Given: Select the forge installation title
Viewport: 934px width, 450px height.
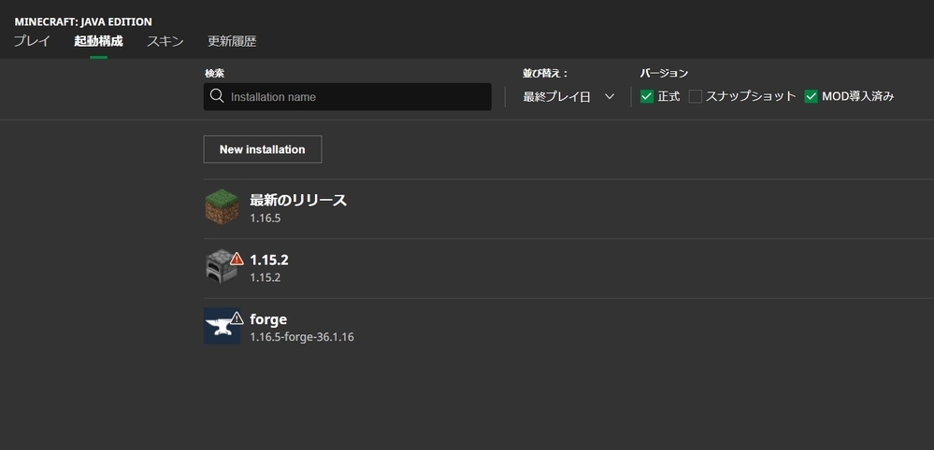Looking at the screenshot, I should [268, 319].
